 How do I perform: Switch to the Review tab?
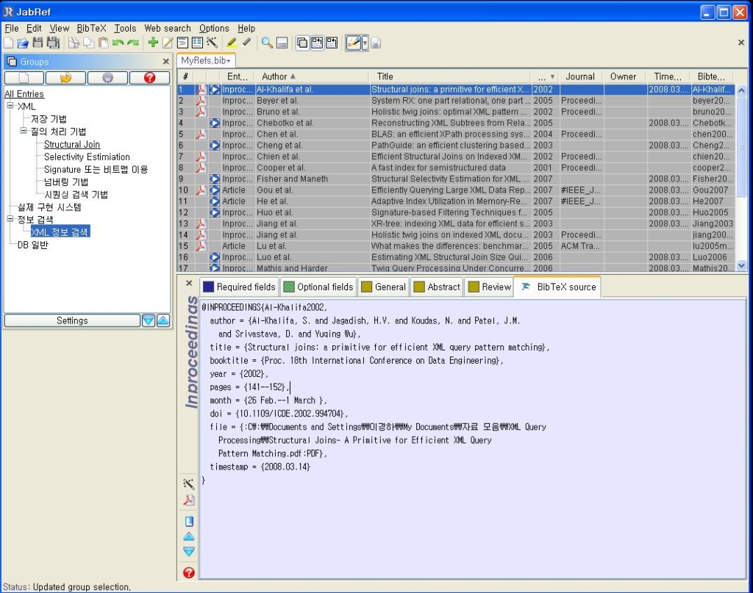(x=489, y=287)
